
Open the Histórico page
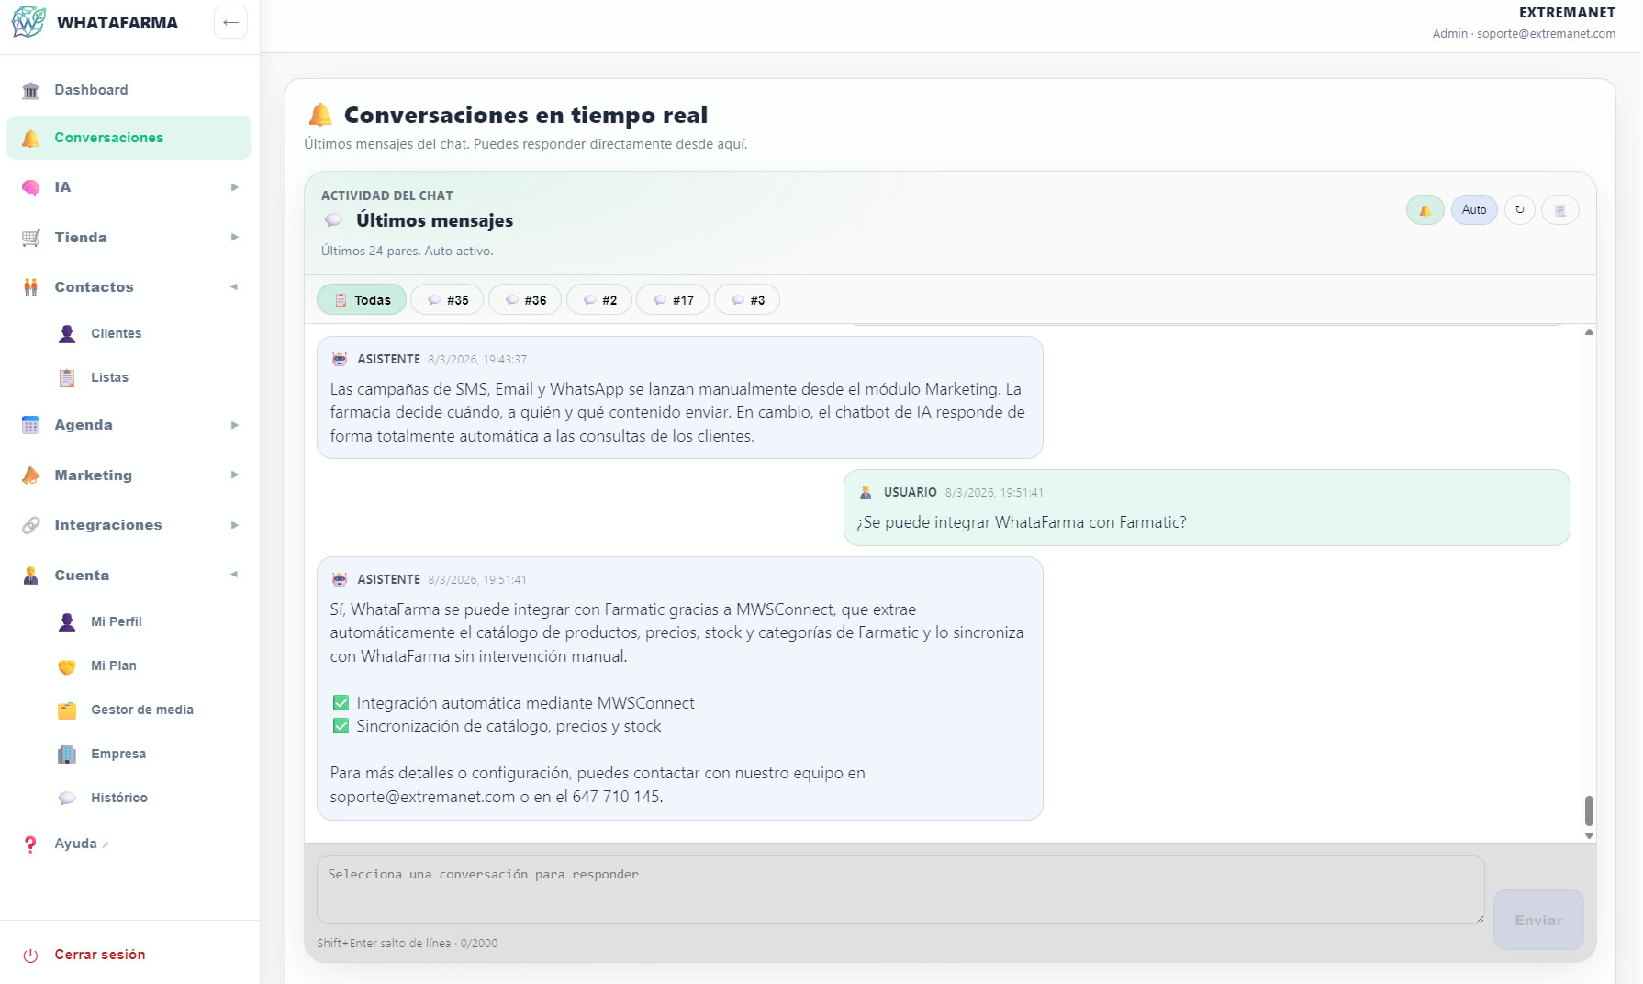point(118,798)
